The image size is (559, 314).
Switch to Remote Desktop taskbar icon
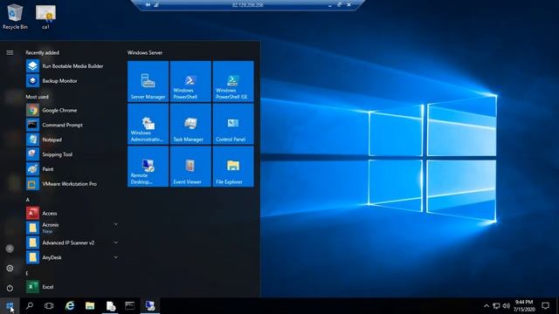pos(150,306)
